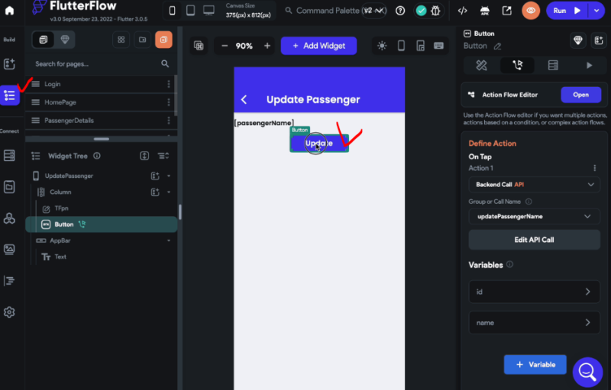The image size is (611, 390).
Task: Open the Action Flow Editor
Action: point(580,95)
